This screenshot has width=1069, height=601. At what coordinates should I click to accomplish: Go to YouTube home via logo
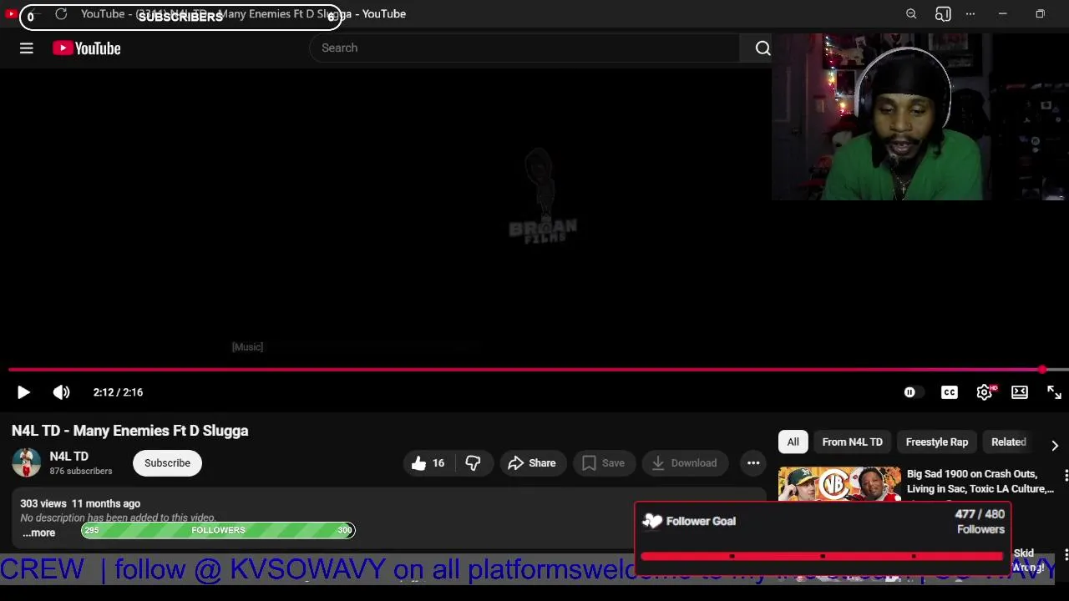click(87, 48)
